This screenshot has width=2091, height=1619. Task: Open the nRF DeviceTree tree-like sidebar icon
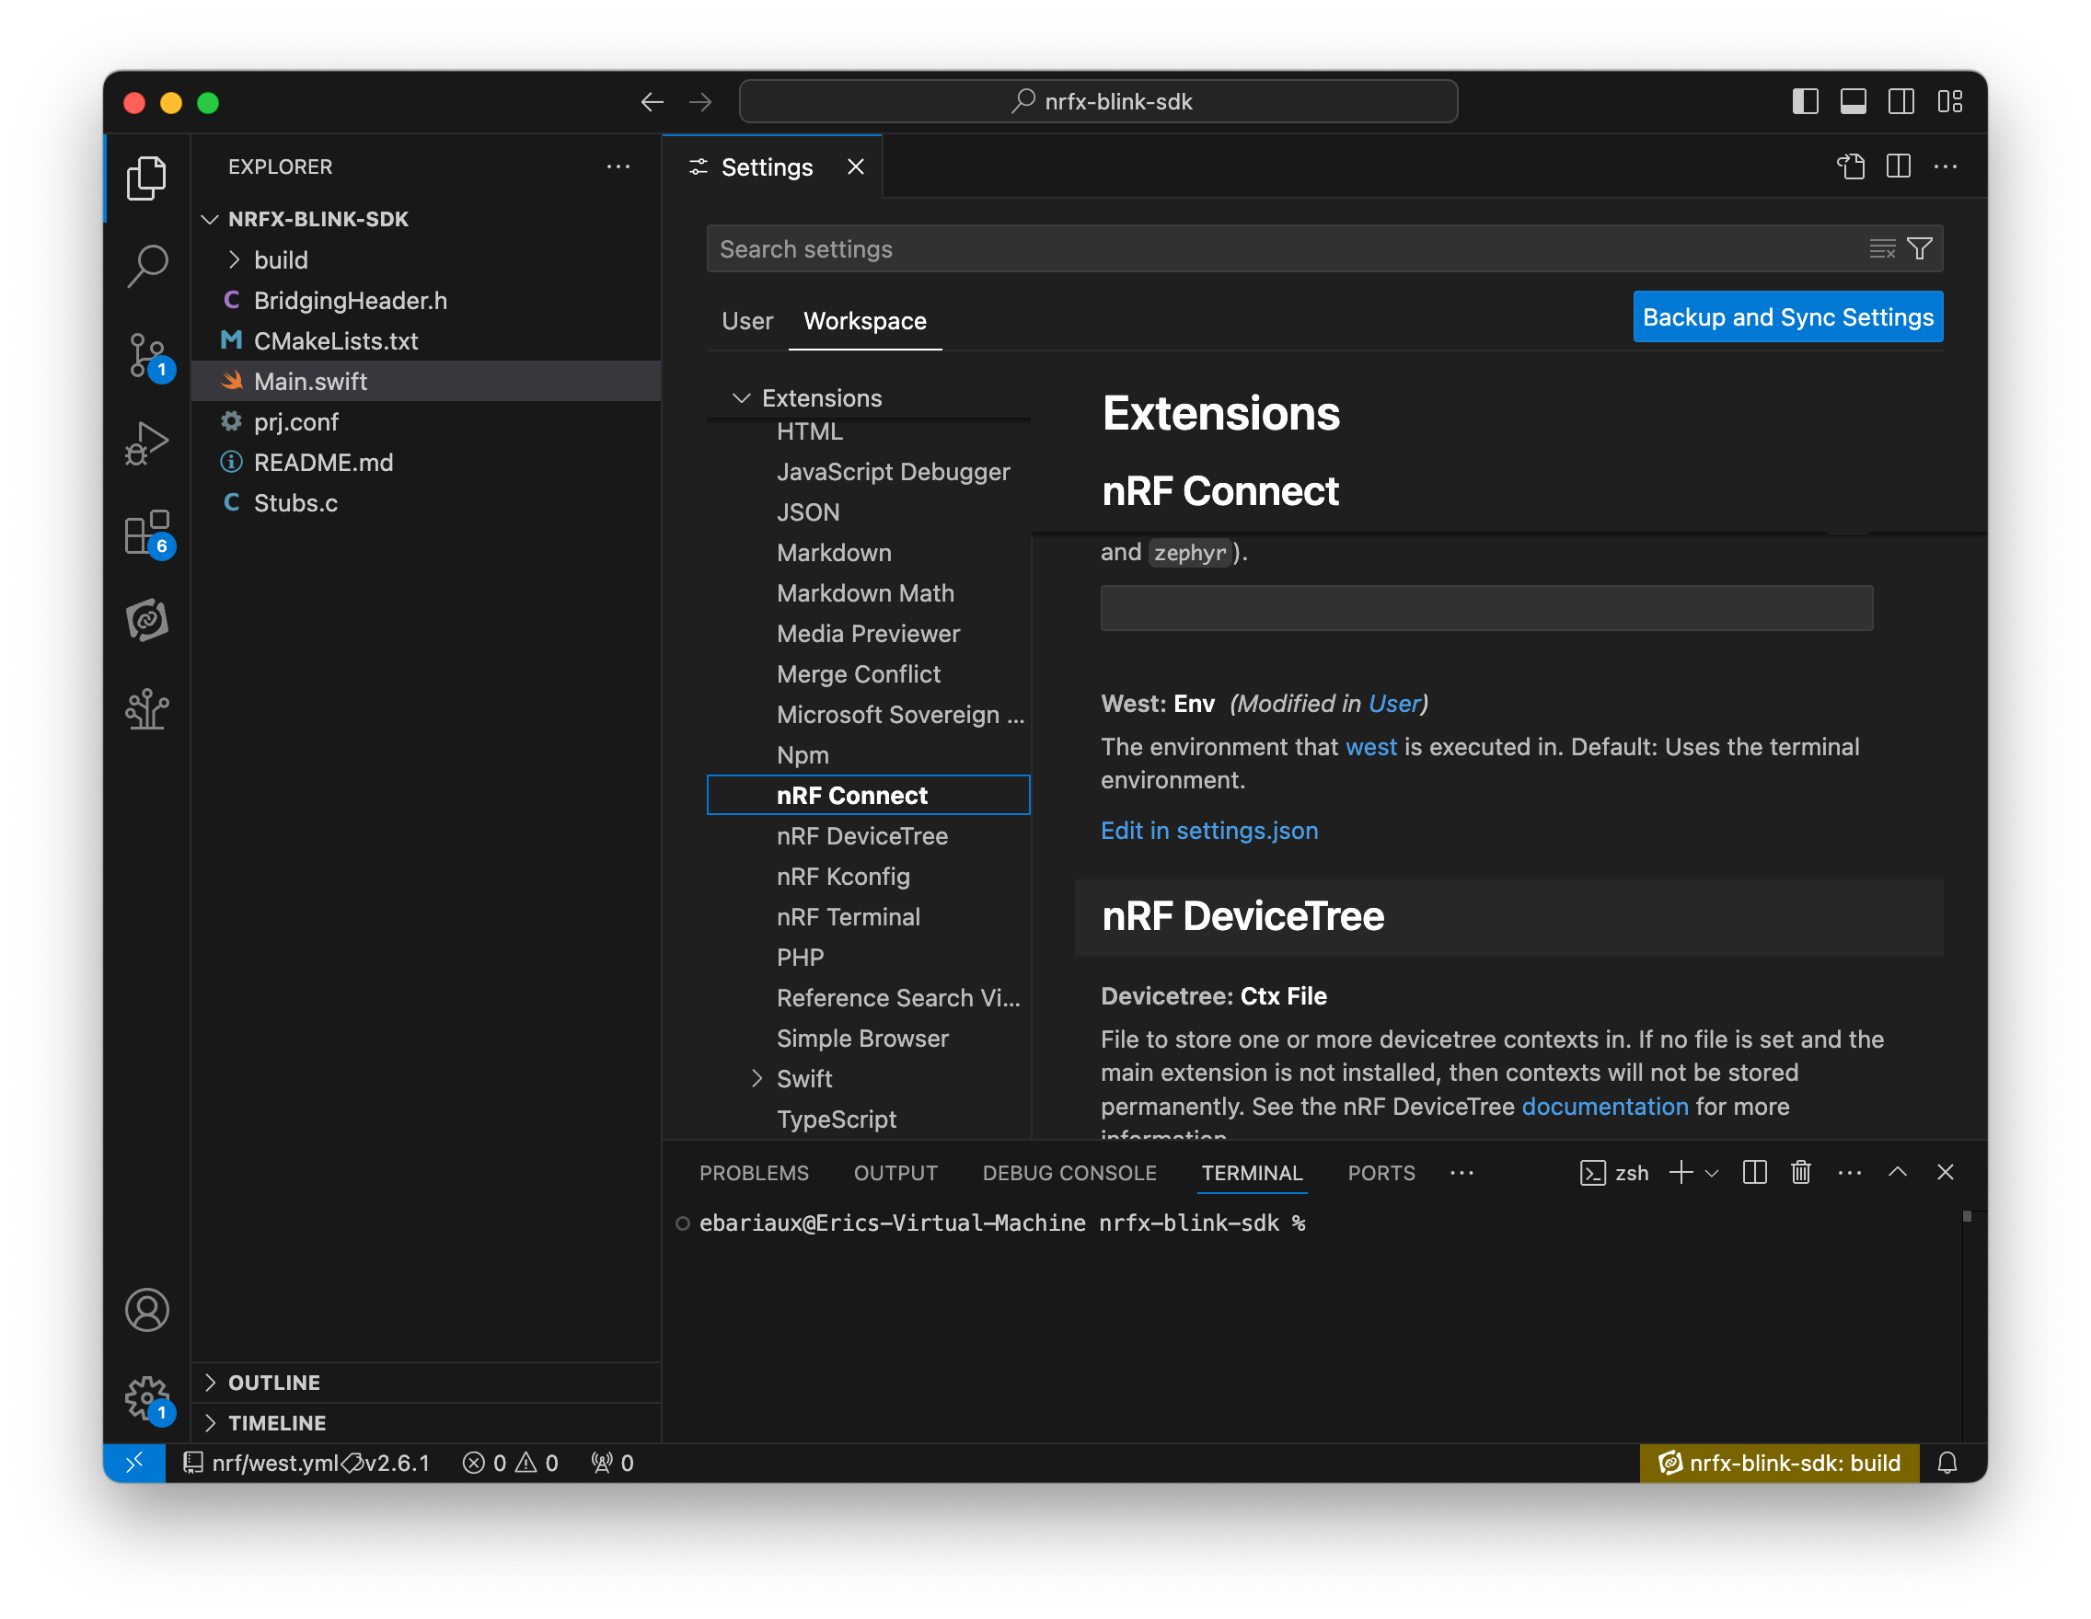(146, 709)
